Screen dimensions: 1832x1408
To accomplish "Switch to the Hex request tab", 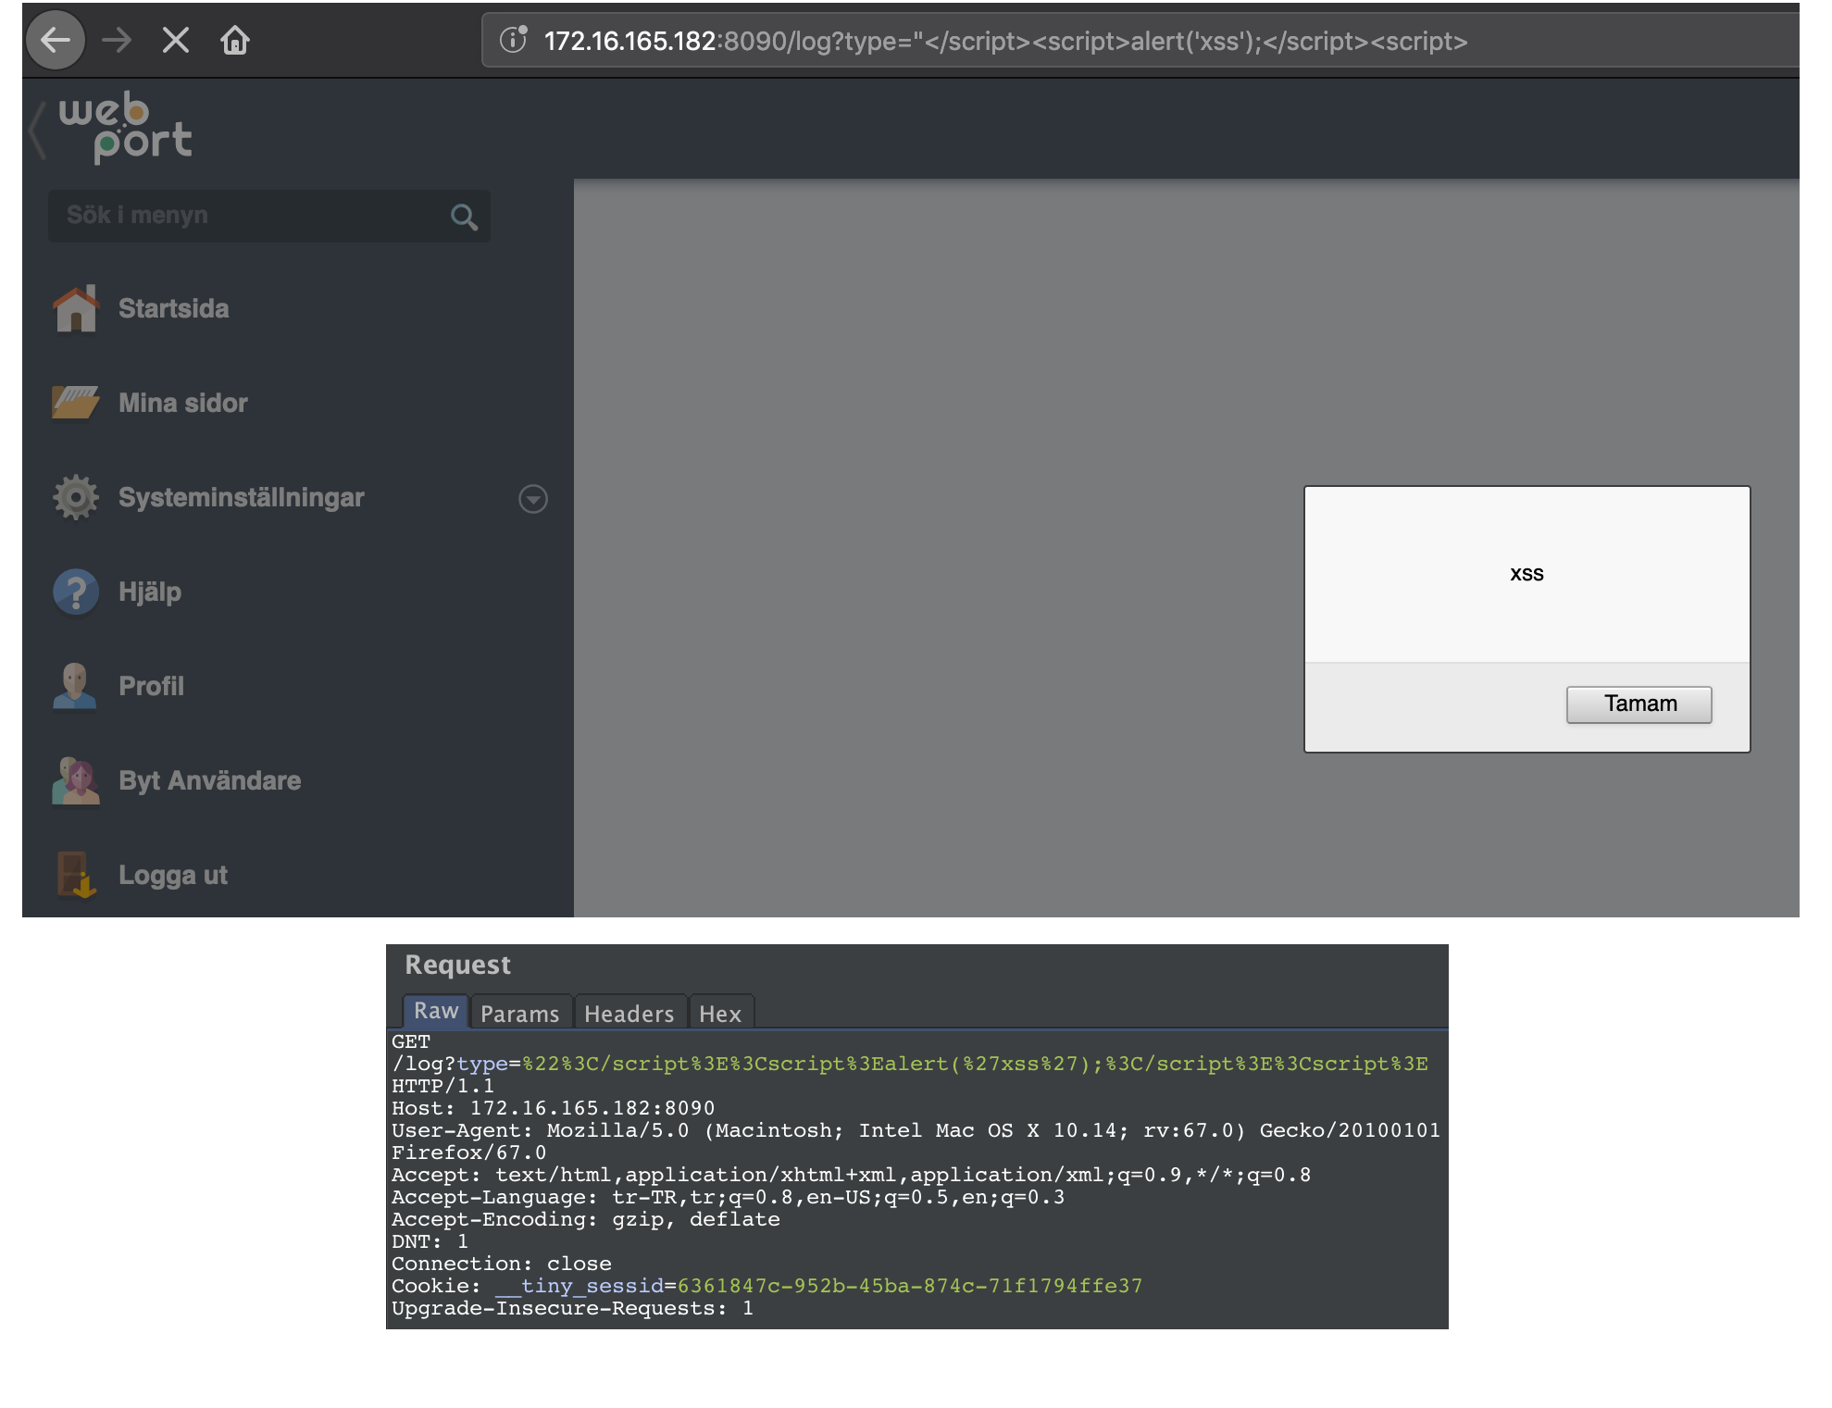I will point(720,1014).
